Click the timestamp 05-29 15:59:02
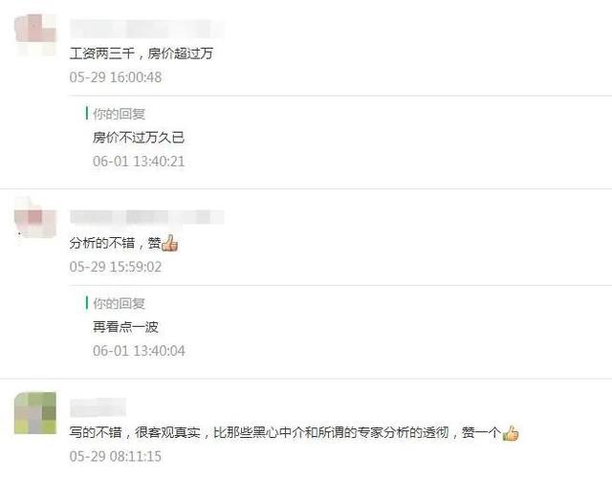The image size is (612, 479). [x=116, y=267]
